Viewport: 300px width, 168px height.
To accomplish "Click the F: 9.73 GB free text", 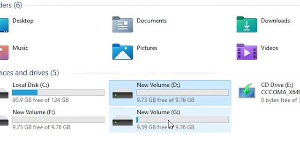I will point(41,127).
